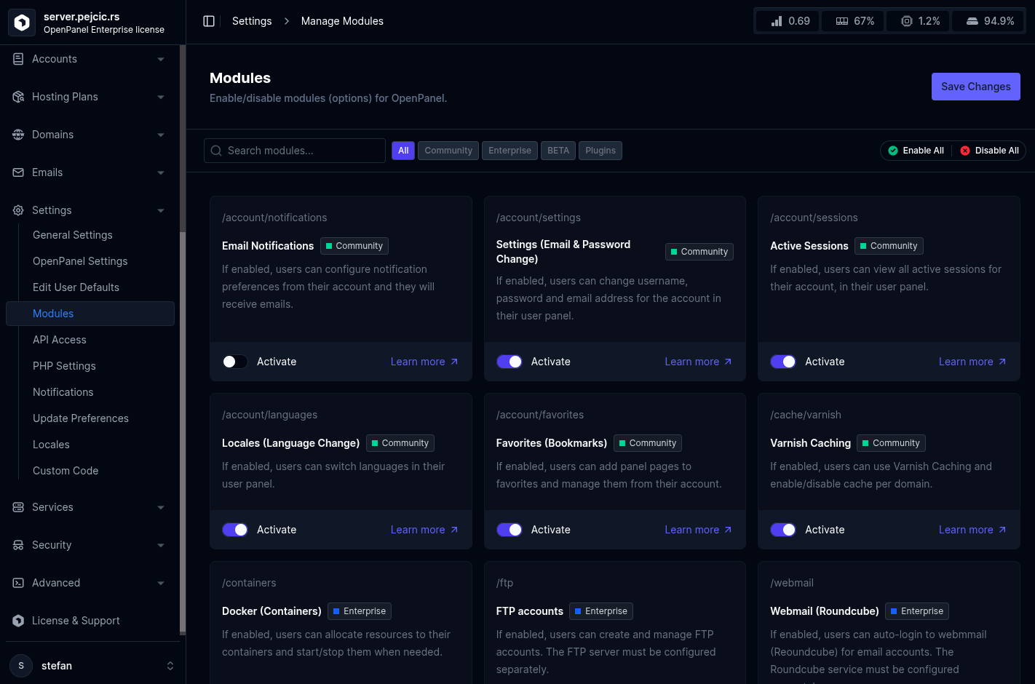Click the search magnifier icon

[216, 151]
